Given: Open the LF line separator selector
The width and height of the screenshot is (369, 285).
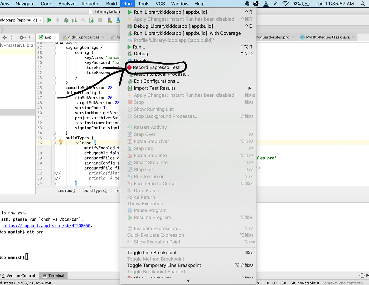Looking at the screenshot, I should pyautogui.click(x=266, y=283).
